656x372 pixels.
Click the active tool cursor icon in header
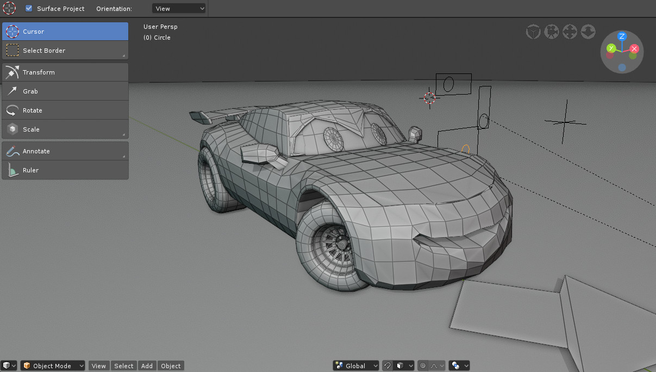[10, 8]
